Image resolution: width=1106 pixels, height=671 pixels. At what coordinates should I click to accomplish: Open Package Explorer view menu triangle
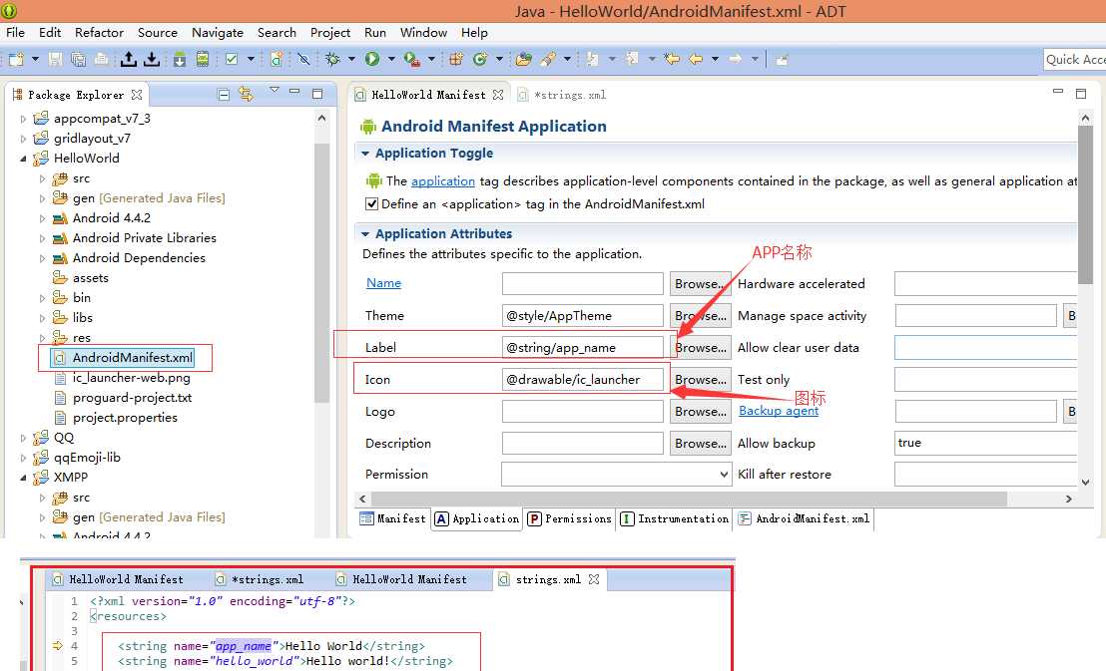[275, 90]
